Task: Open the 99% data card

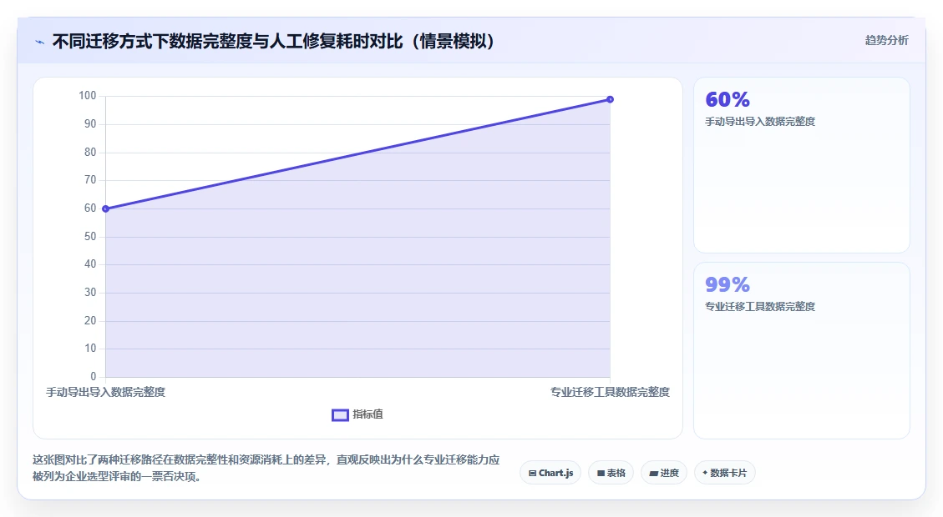Action: [x=802, y=351]
